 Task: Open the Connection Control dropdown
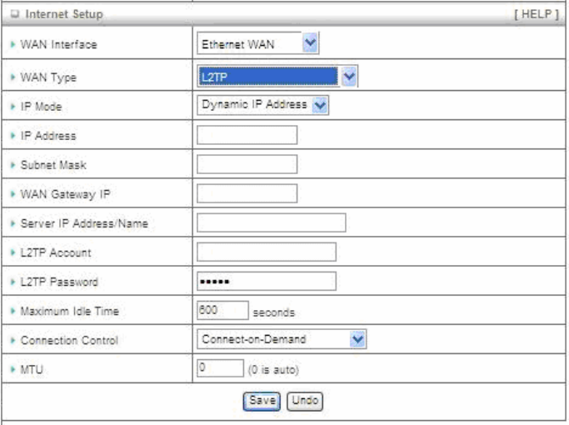tap(282, 339)
